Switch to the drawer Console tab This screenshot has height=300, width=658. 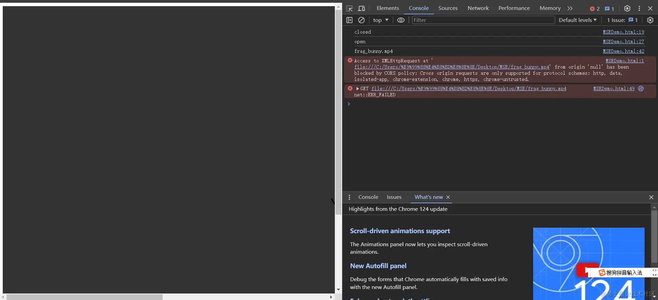point(368,197)
